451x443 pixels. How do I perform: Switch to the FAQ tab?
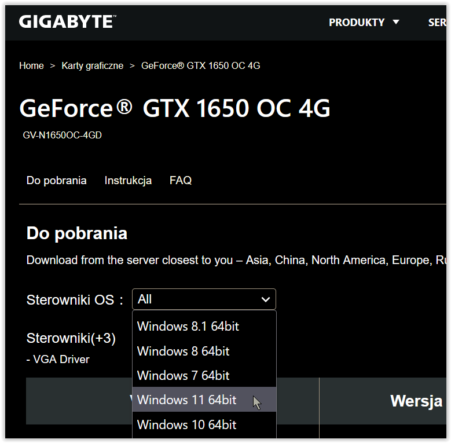click(x=181, y=180)
